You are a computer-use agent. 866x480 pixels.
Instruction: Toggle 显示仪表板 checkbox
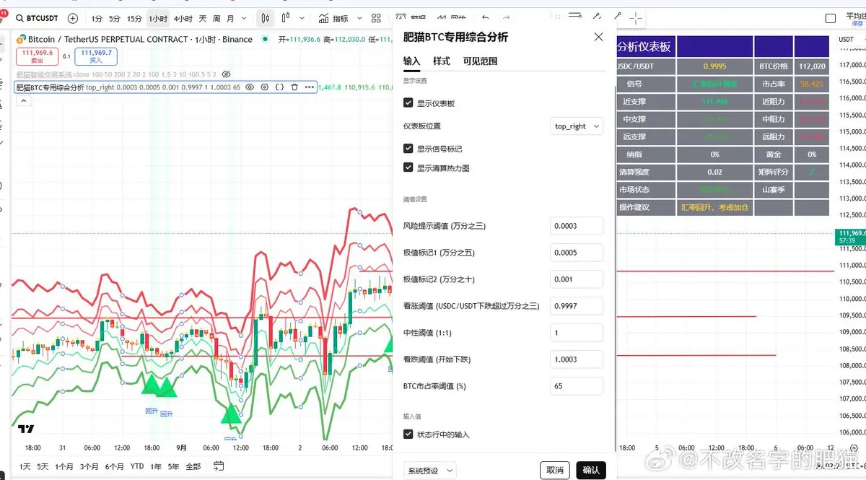pyautogui.click(x=408, y=103)
